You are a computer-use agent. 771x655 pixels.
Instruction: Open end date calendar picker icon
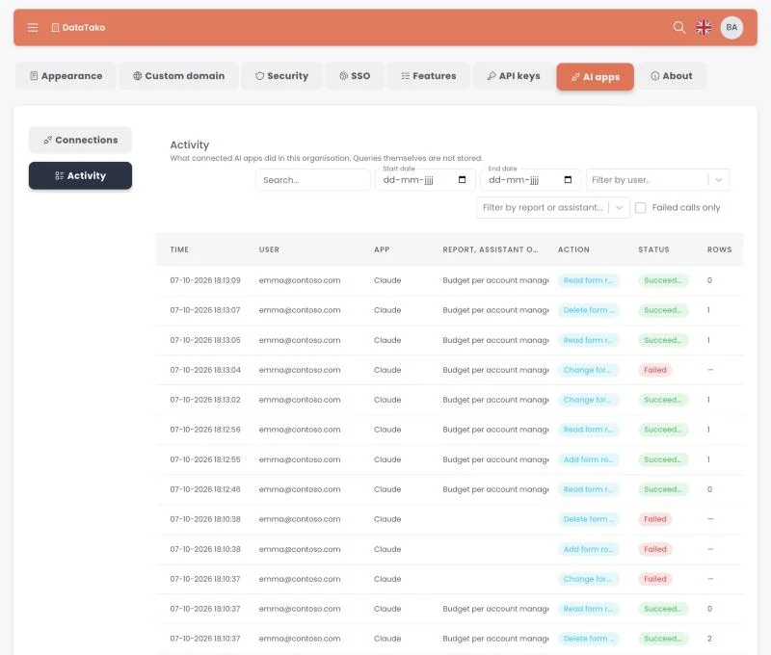point(568,179)
